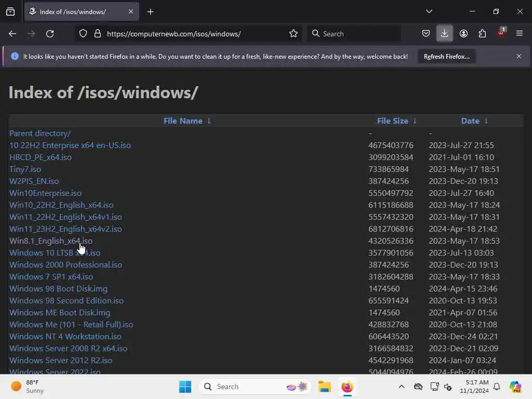Viewport: 532px width, 399px height.
Task: Download Win10Enterprise.iso
Action: coord(46,193)
